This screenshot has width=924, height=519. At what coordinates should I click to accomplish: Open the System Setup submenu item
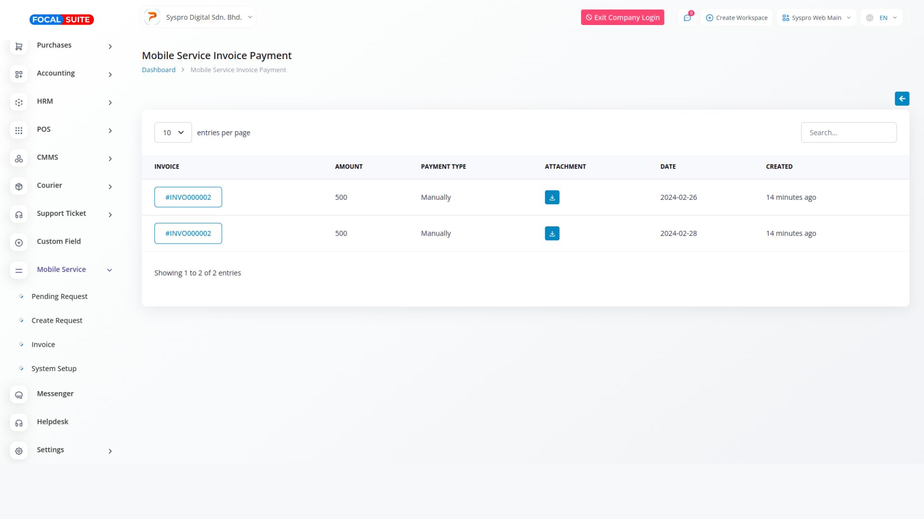(54, 369)
